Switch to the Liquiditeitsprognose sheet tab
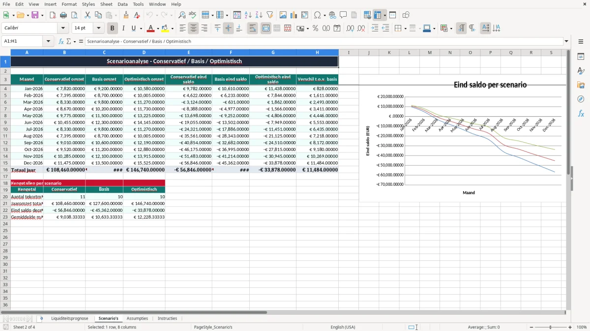The image size is (590, 331). pyautogui.click(x=70, y=318)
